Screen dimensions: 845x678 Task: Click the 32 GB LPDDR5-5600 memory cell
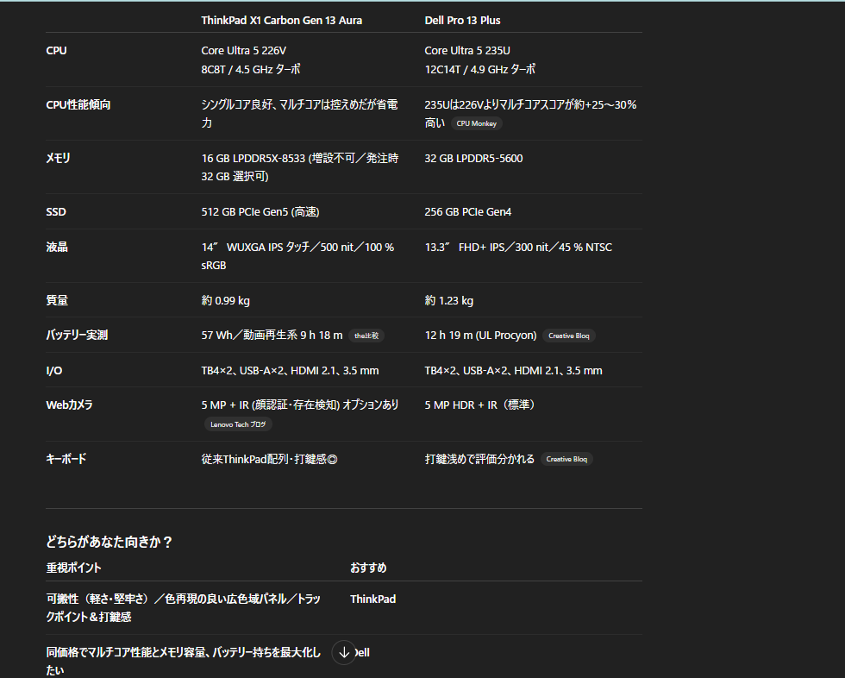473,158
